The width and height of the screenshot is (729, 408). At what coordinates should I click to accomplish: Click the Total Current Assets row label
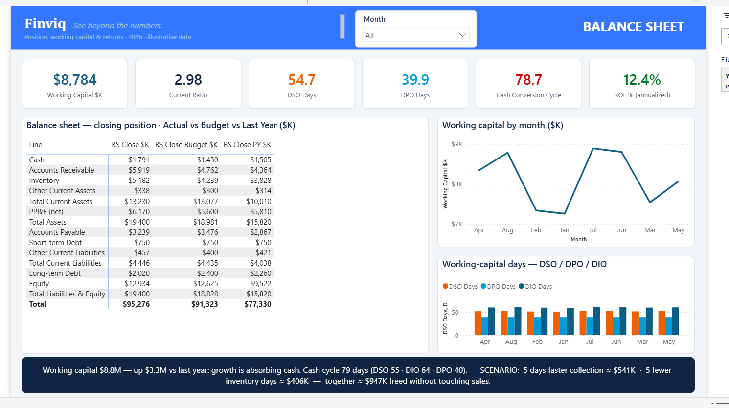pyautogui.click(x=61, y=202)
